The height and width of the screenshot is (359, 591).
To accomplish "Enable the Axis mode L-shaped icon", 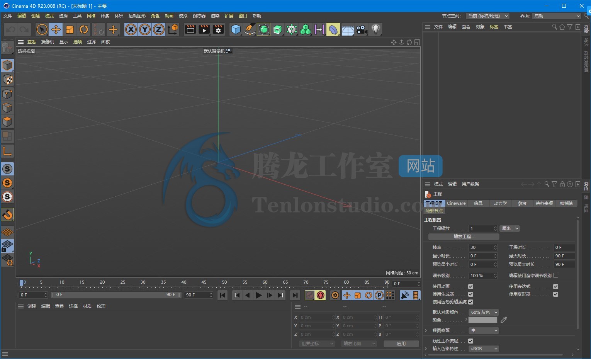I will click(x=7, y=151).
